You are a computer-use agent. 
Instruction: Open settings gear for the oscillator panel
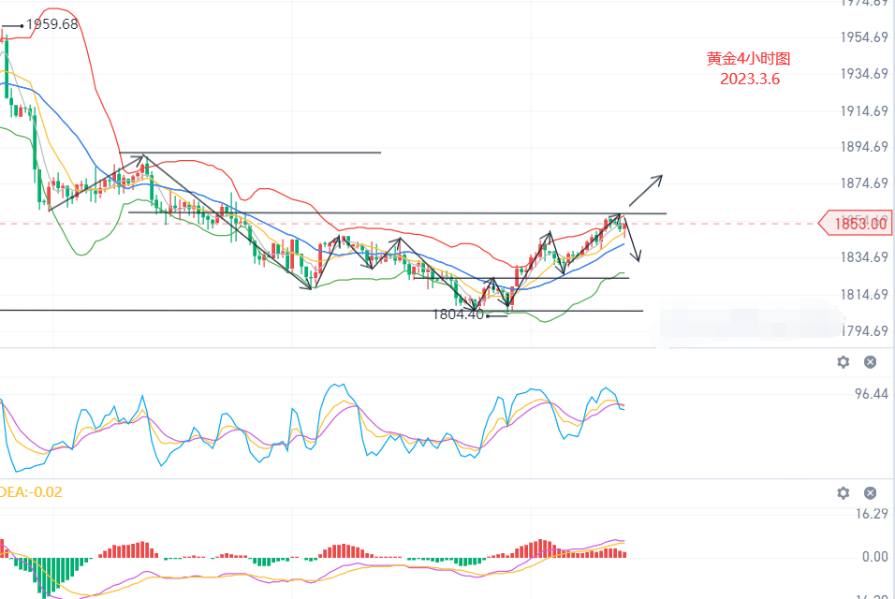click(844, 362)
